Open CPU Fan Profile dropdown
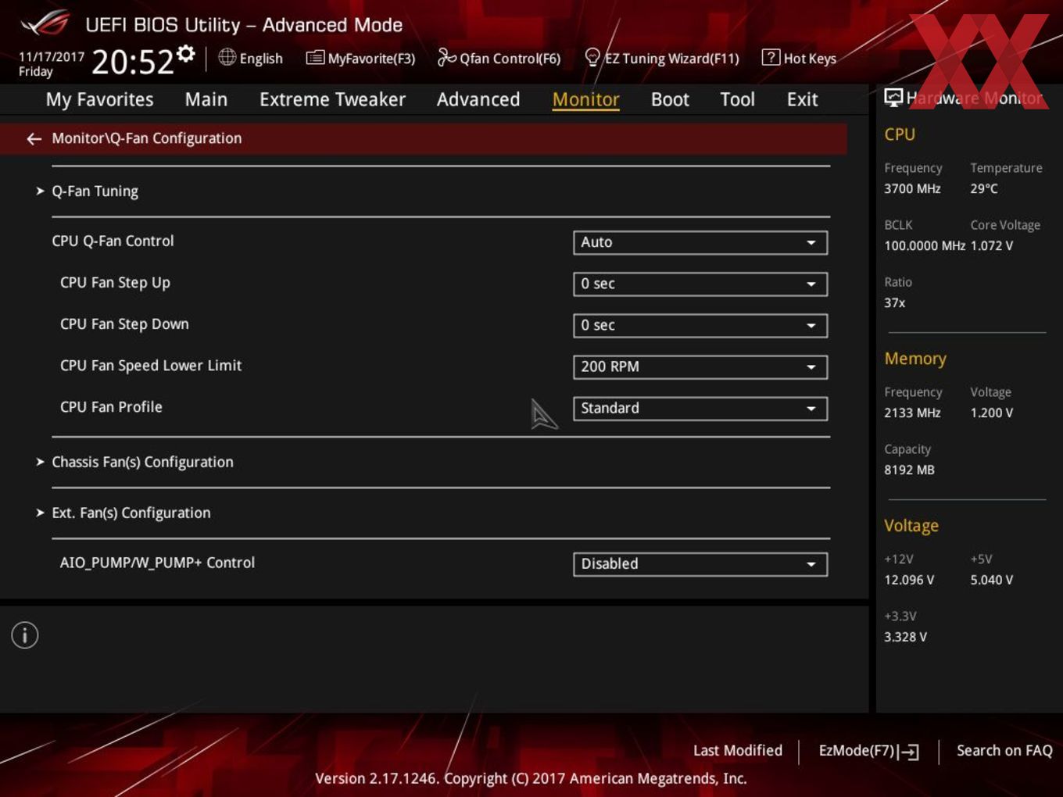 (x=700, y=408)
